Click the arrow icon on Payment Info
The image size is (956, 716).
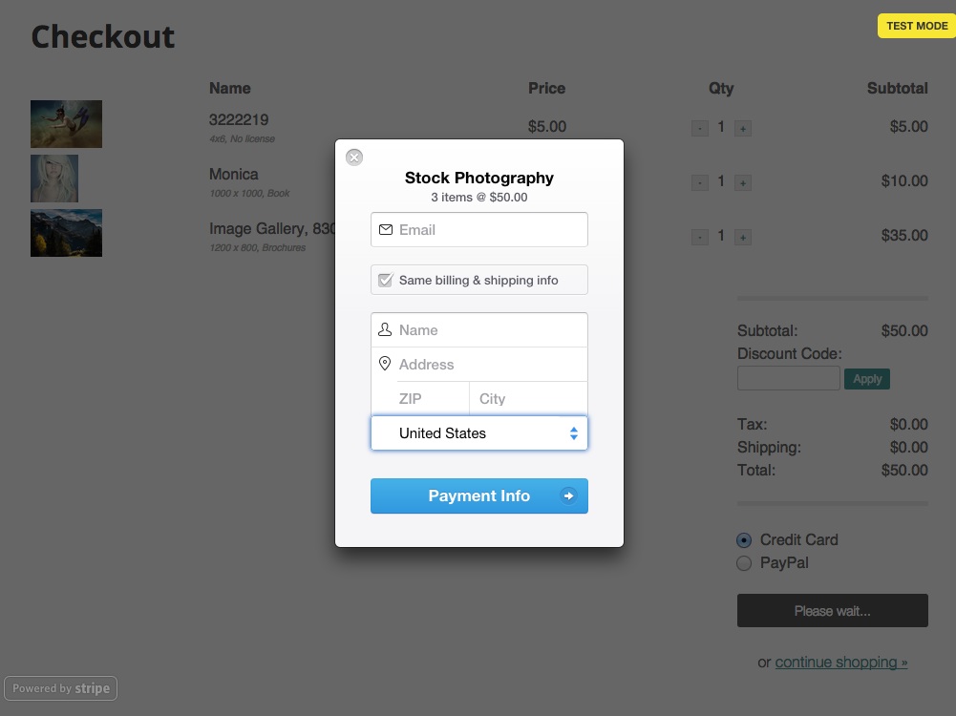coord(568,496)
